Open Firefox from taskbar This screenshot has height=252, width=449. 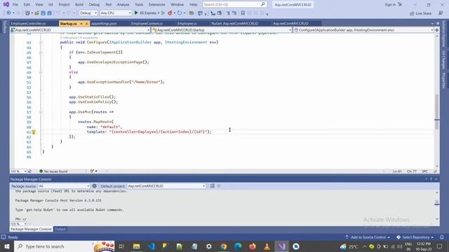click(253, 246)
